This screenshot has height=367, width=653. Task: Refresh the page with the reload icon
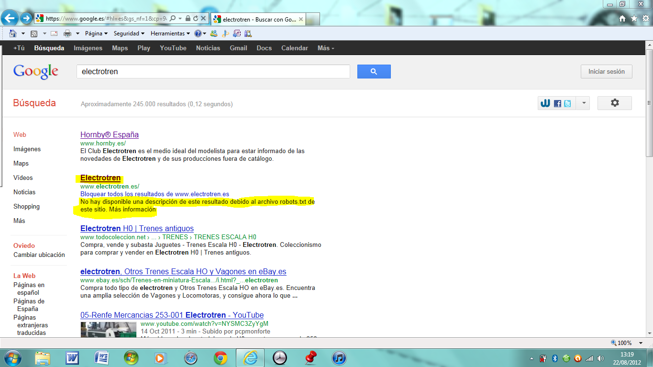point(196,18)
